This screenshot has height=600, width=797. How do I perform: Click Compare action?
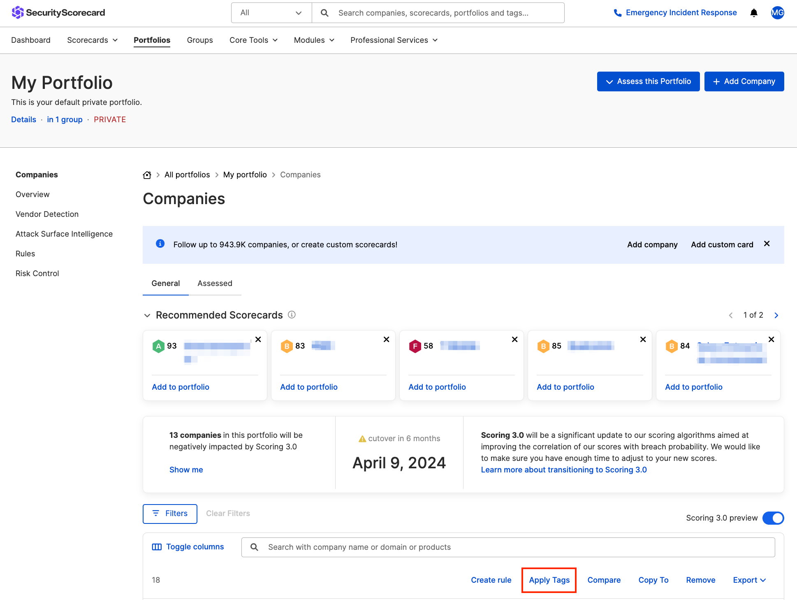click(x=604, y=580)
